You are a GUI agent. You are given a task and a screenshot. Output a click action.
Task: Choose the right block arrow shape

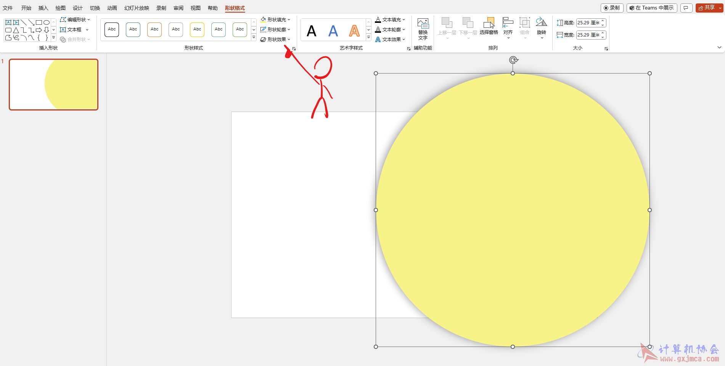click(39, 30)
